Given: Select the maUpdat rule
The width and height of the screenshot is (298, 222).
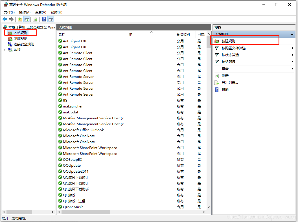Looking at the screenshot, I should pos(71,112).
